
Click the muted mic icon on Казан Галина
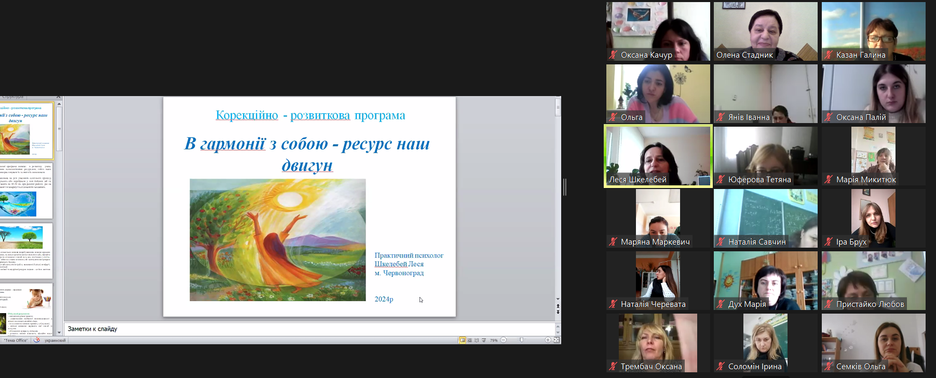coord(829,55)
